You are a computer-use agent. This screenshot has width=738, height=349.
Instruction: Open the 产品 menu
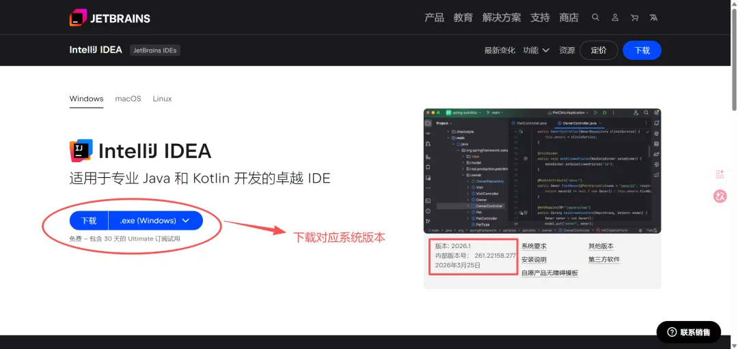click(x=434, y=18)
